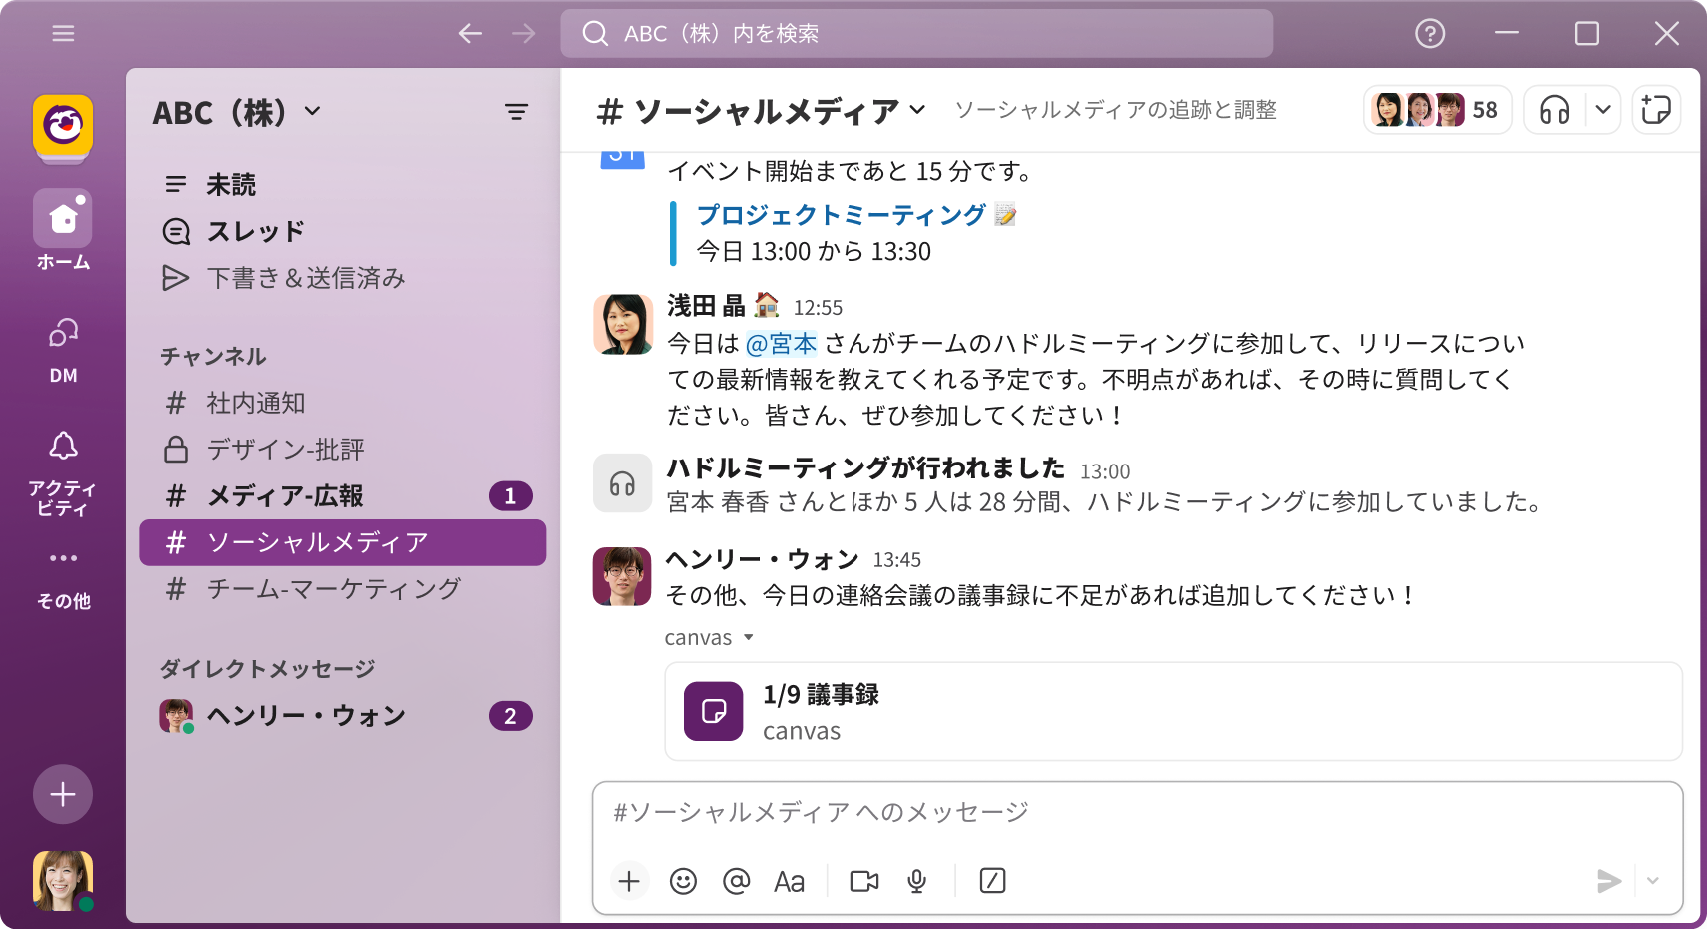
Task: Open アクティビティ from the left rail
Action: click(x=63, y=460)
